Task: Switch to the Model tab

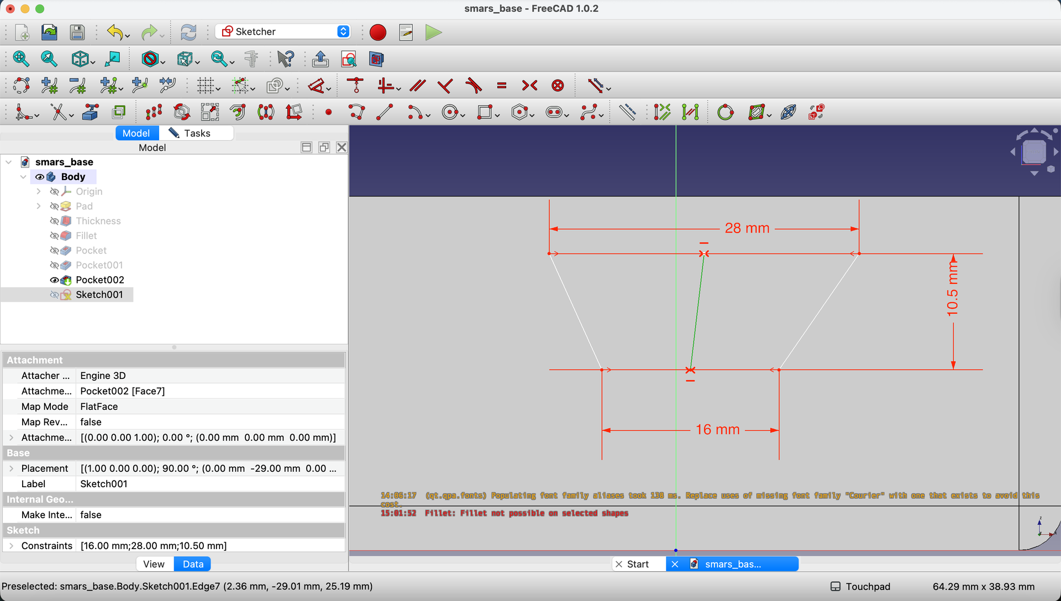Action: click(136, 133)
